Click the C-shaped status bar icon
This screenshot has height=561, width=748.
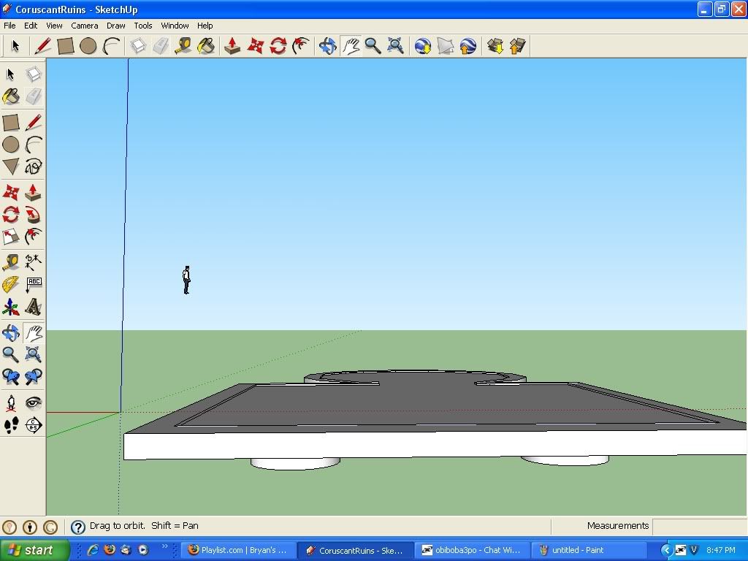coord(50,527)
